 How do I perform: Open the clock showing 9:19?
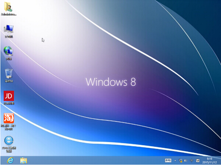[x=210, y=161]
